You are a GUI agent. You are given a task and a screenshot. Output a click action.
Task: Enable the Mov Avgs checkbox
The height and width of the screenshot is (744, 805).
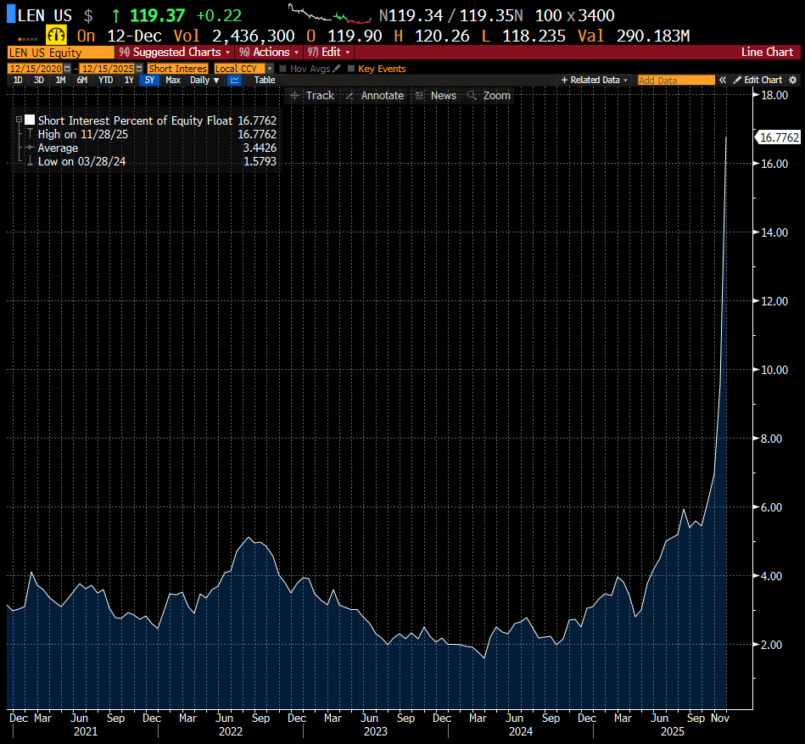[282, 68]
